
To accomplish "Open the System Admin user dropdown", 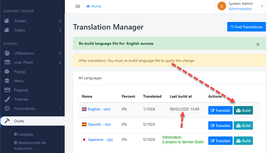I will click(x=241, y=6).
